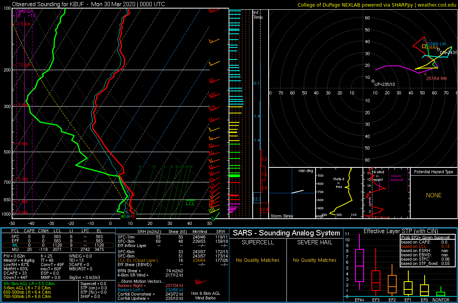
Task: Click the 'UP=235/10' hodograph label
Action: click(385, 84)
